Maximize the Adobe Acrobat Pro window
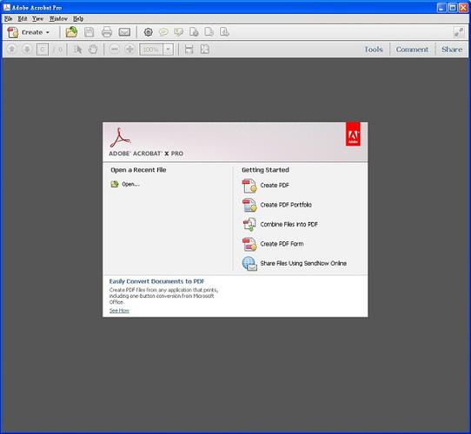 pyautogui.click(x=453, y=8)
